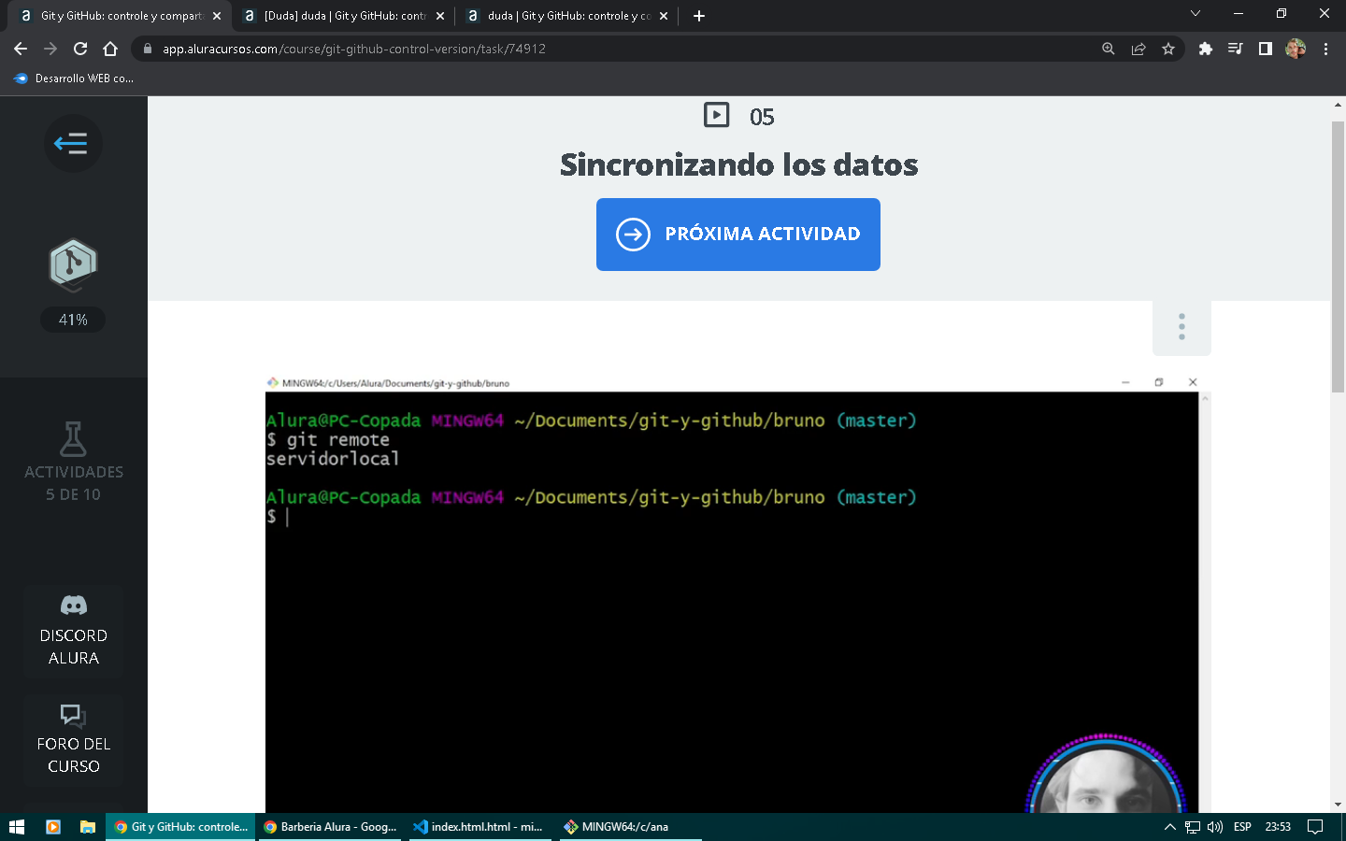Bookmark this page with star icon
This screenshot has width=1346, height=841.
1168,49
